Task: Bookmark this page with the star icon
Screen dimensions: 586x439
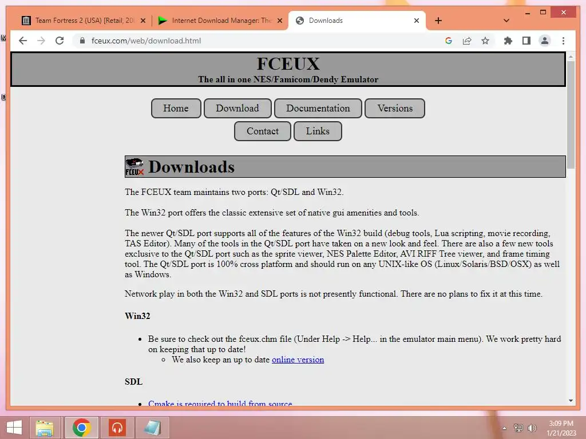Action: click(485, 41)
